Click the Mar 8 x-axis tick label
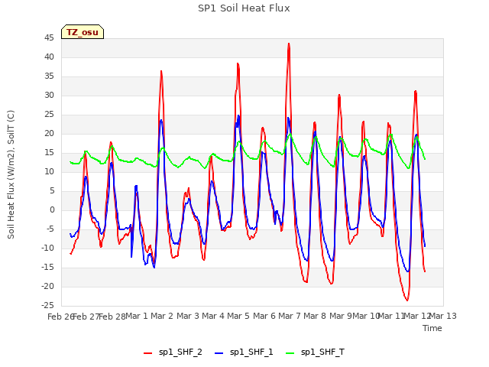489x367 pixels. pyautogui.click(x=315, y=316)
